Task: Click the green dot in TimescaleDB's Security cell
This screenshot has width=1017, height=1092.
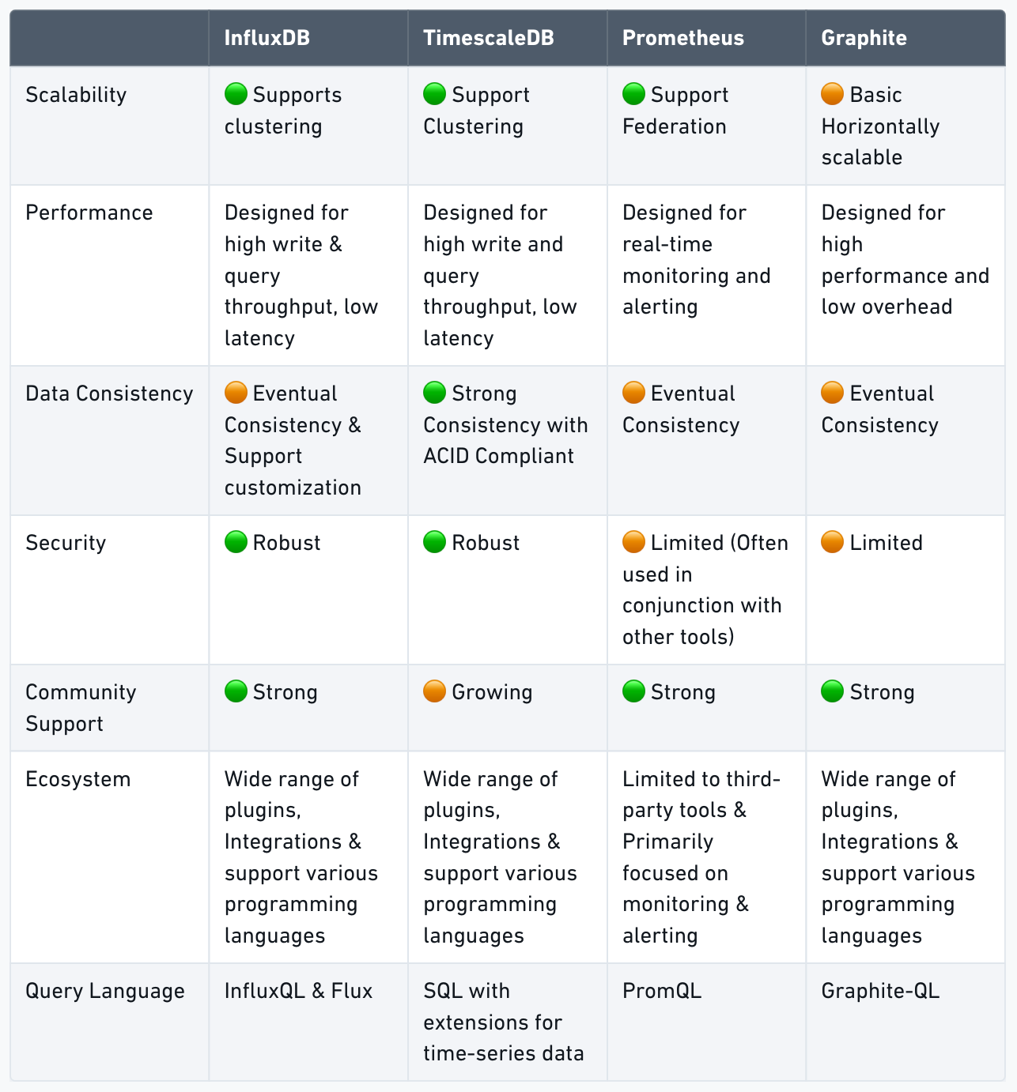Action: click(x=434, y=543)
